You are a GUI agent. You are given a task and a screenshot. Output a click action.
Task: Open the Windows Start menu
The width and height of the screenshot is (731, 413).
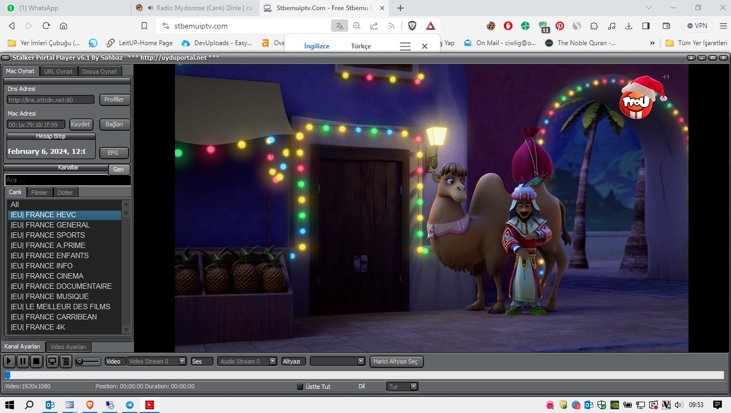point(9,405)
